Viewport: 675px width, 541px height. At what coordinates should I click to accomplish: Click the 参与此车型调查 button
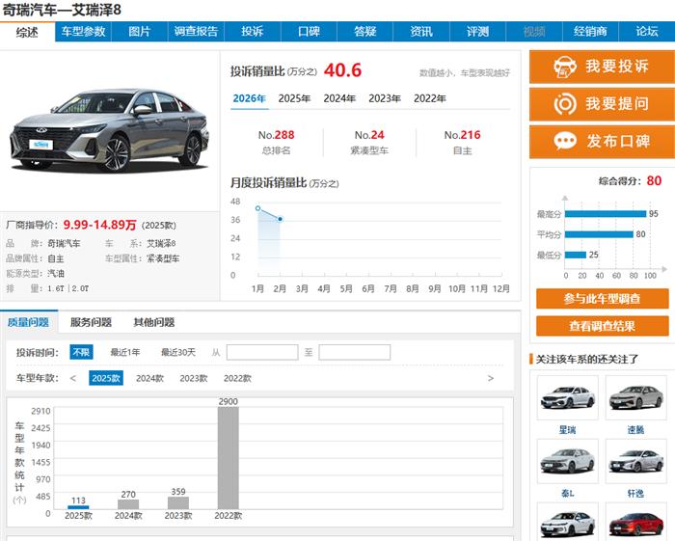[x=602, y=299]
